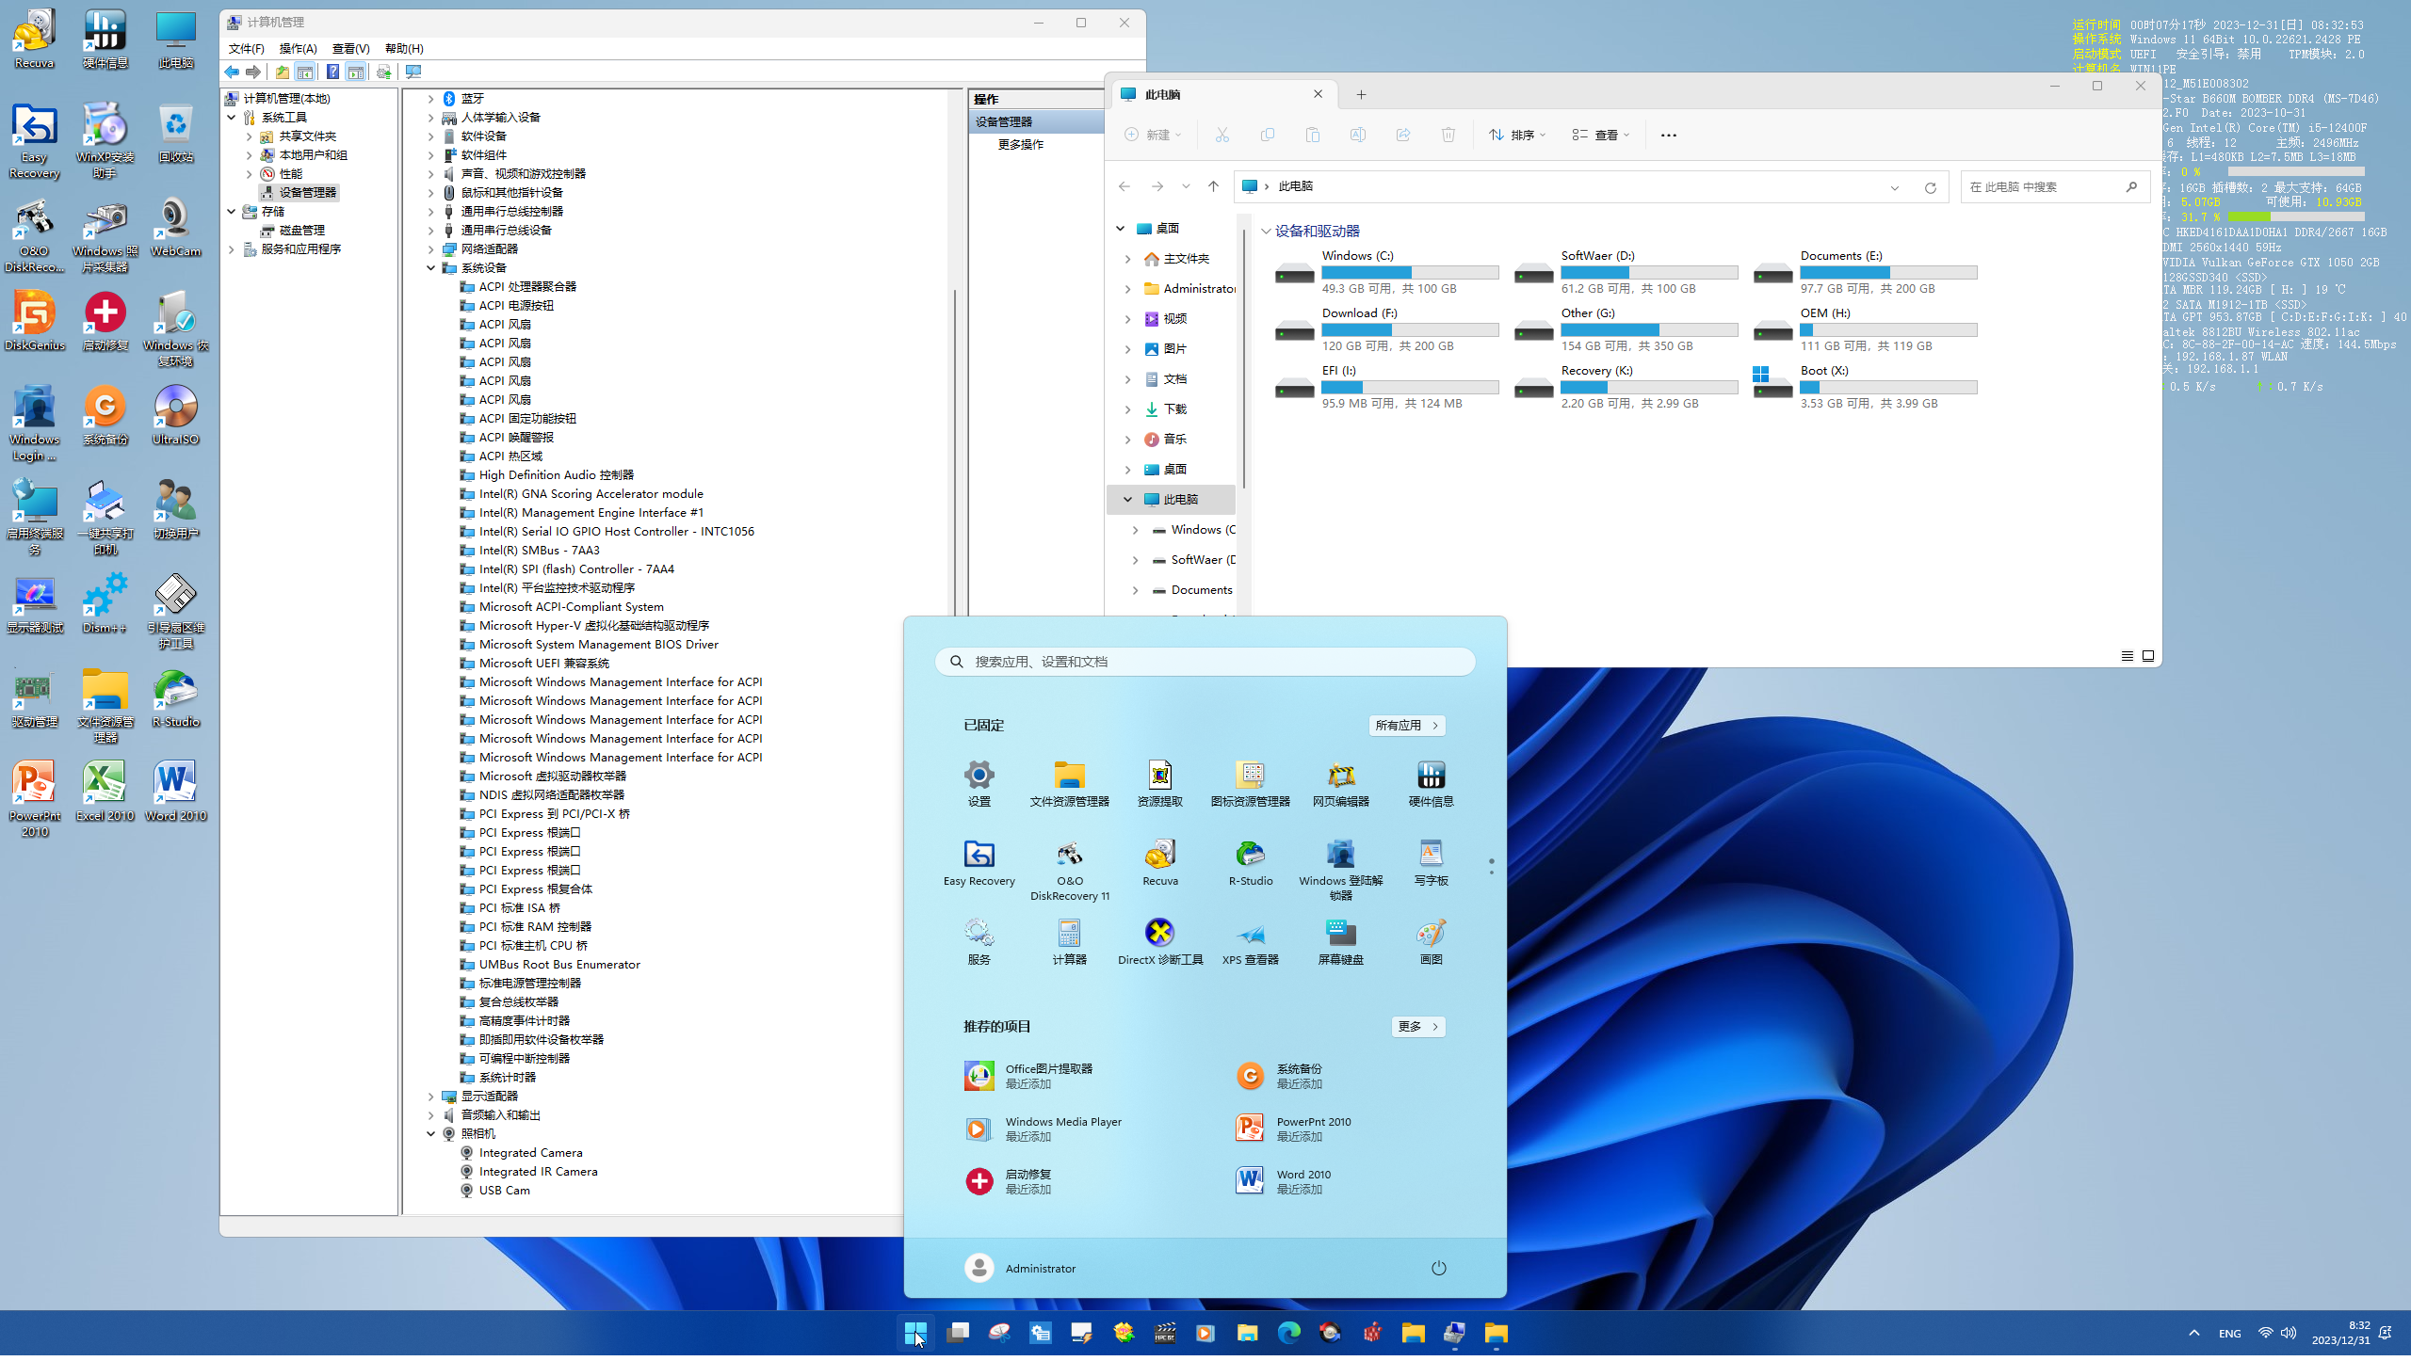Screen dimensions: 2411x1361
Task: Open 屏幕键盘 from the Start menu
Action: click(1340, 941)
